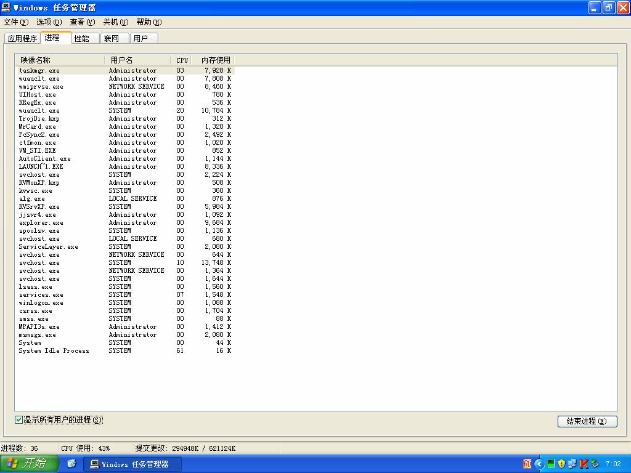This screenshot has width=631, height=473.
Task: Select wuauclt.exe row using 10,784 K
Action: tap(125, 111)
